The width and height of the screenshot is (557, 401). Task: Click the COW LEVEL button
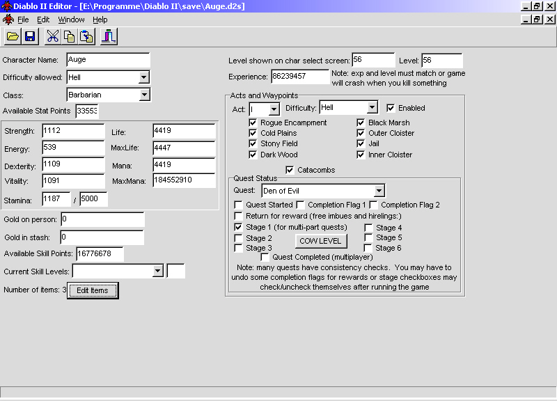point(321,241)
